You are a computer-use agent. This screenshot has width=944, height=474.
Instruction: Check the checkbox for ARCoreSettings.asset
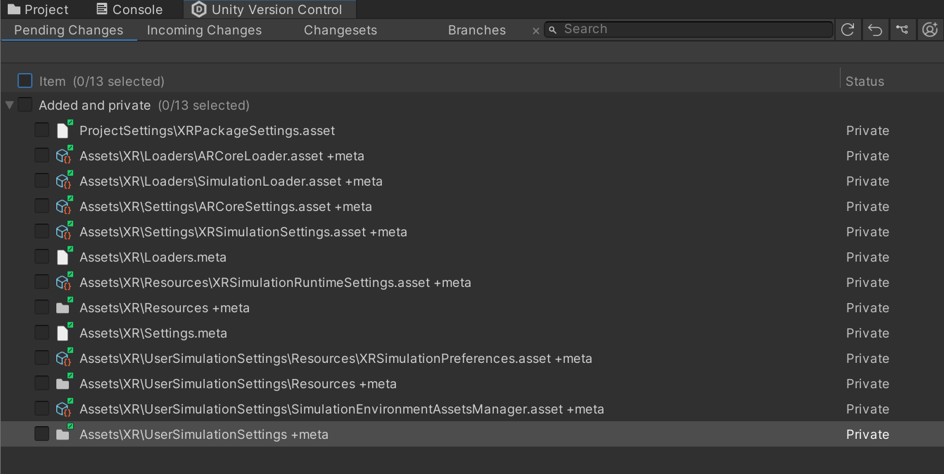click(42, 206)
